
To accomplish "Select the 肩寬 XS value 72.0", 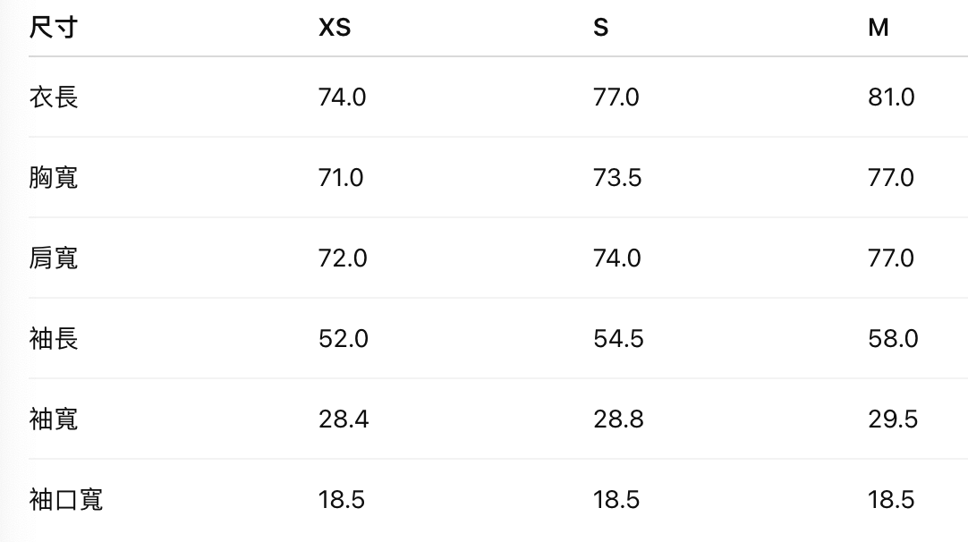I will (x=343, y=258).
